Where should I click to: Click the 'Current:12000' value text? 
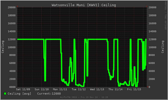(x=49, y=94)
